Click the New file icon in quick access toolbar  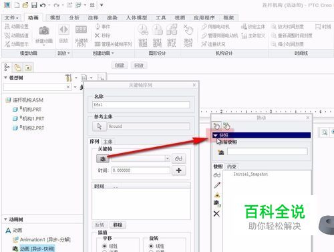17,5
